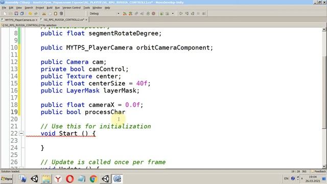Image resolution: width=327 pixels, height=184 pixels.
Task: Open the small arrow dropdown beside run icons
Action: point(173,14)
